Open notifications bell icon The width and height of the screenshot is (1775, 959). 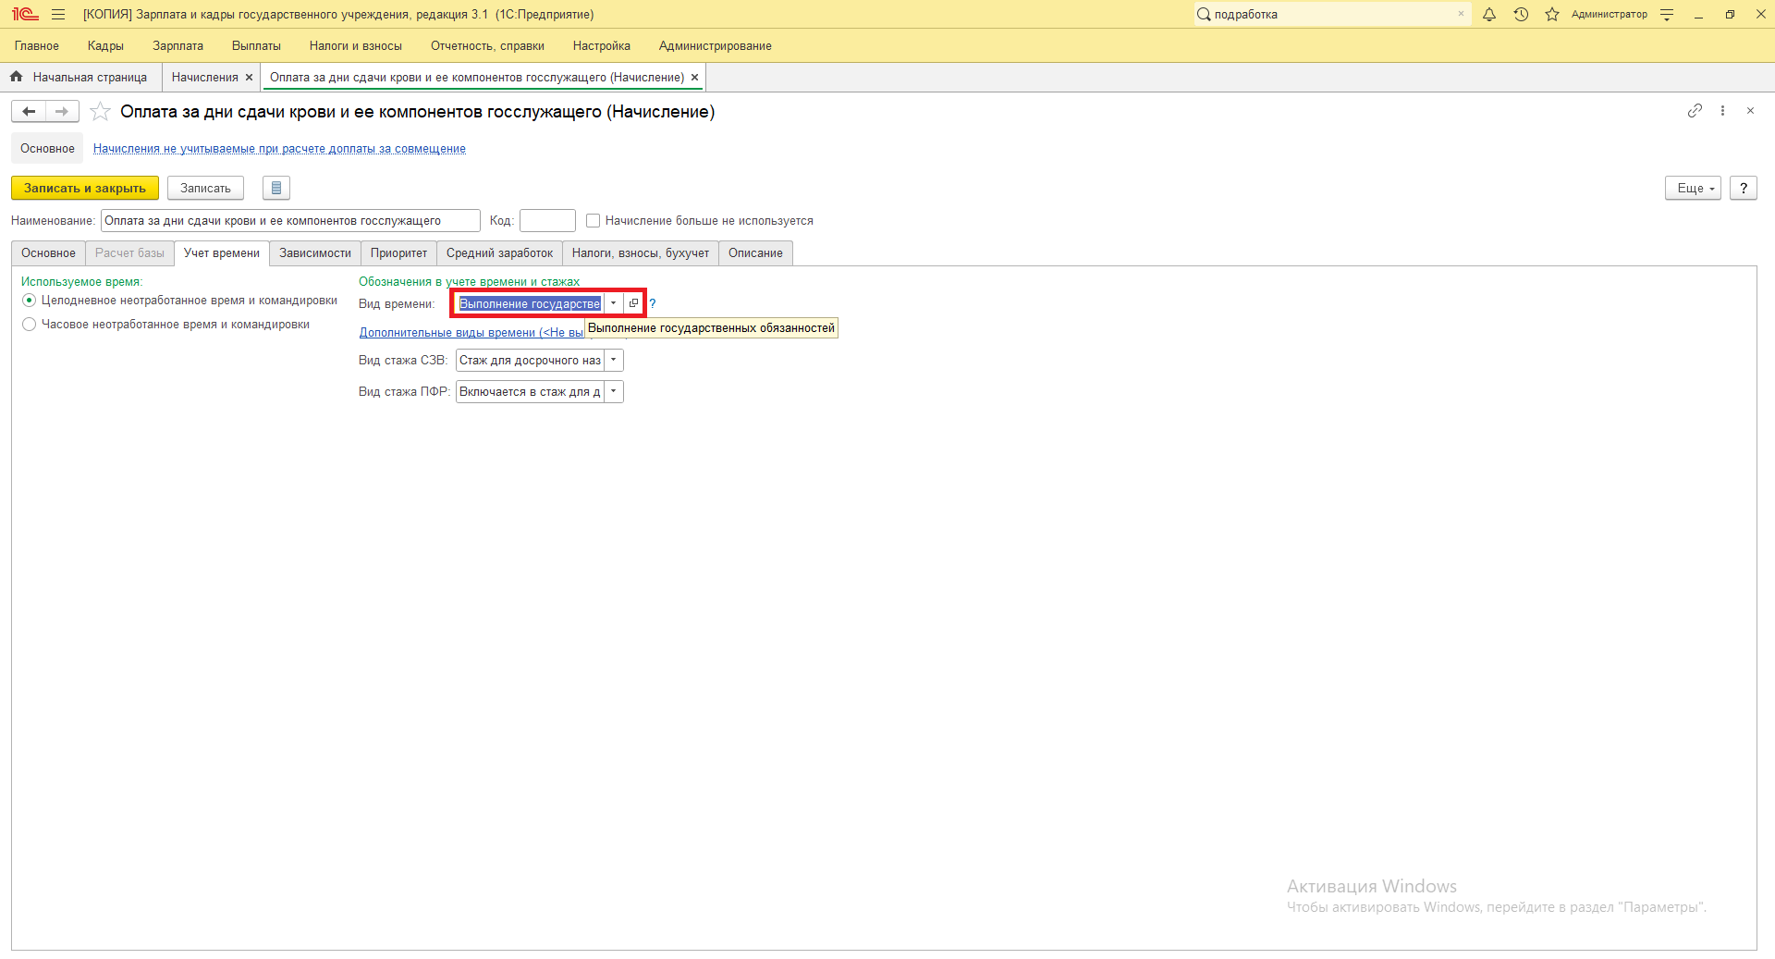[x=1489, y=14]
